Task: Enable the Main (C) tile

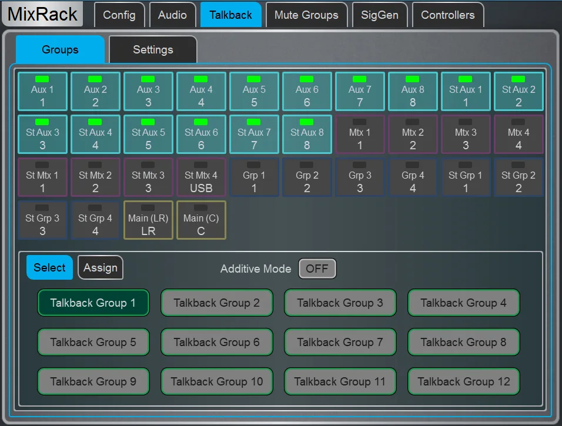Action: pos(201,220)
